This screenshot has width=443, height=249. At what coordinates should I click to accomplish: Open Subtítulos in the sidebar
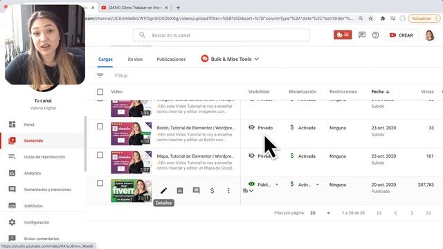[42, 206]
